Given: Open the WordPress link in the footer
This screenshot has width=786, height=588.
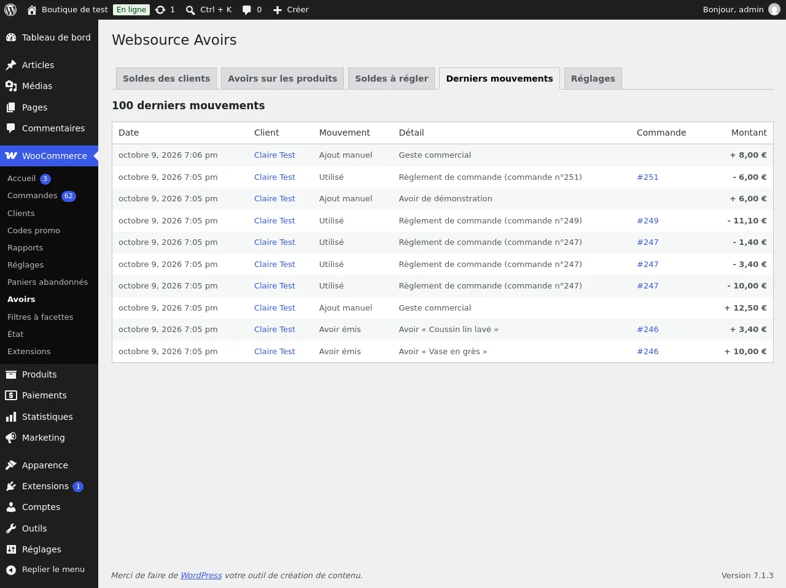Looking at the screenshot, I should (201, 575).
